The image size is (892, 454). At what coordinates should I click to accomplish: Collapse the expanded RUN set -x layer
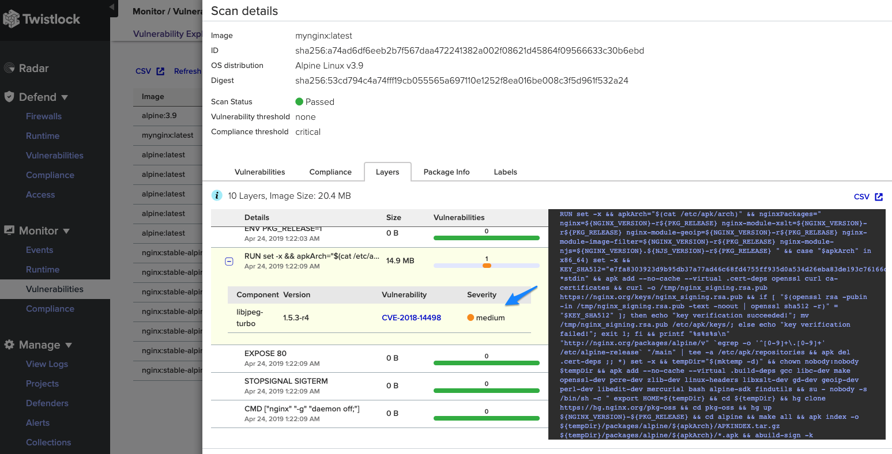[229, 262]
